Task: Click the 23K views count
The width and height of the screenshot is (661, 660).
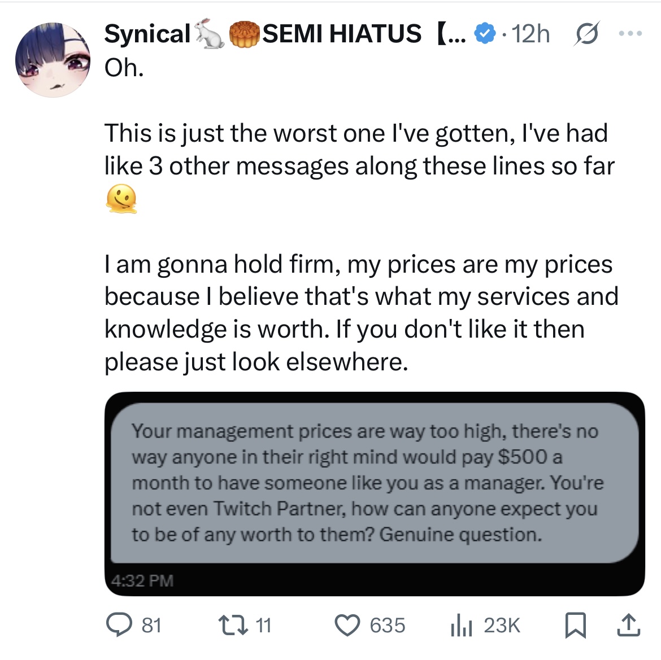Action: click(x=502, y=626)
